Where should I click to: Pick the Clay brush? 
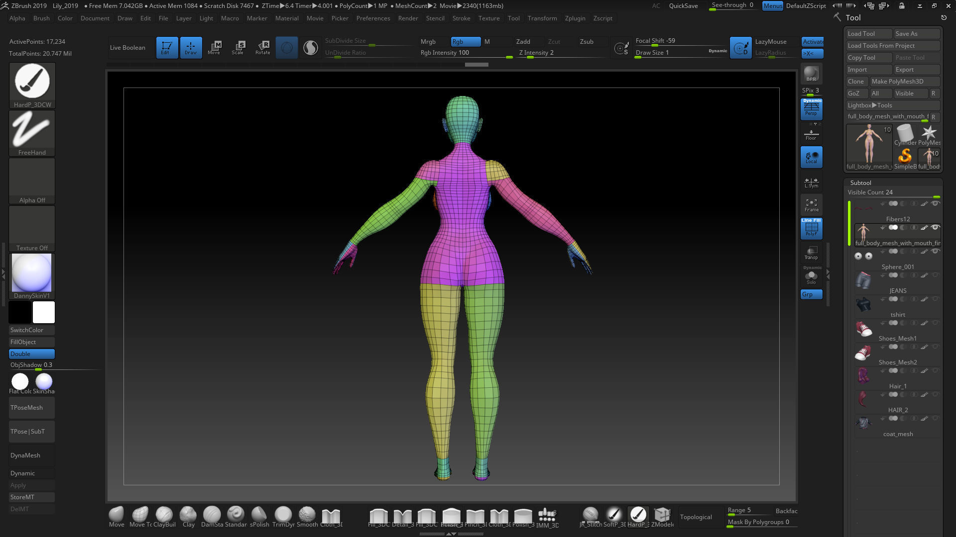click(188, 517)
